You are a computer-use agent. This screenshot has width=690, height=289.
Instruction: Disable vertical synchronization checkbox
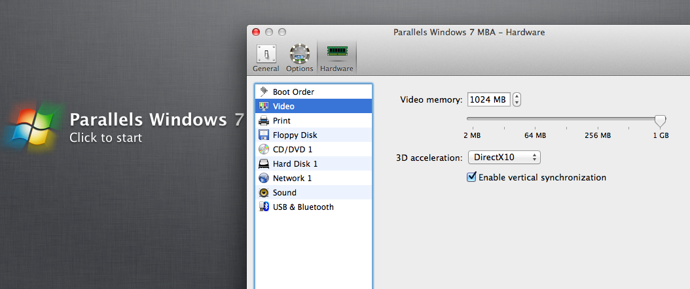[471, 177]
